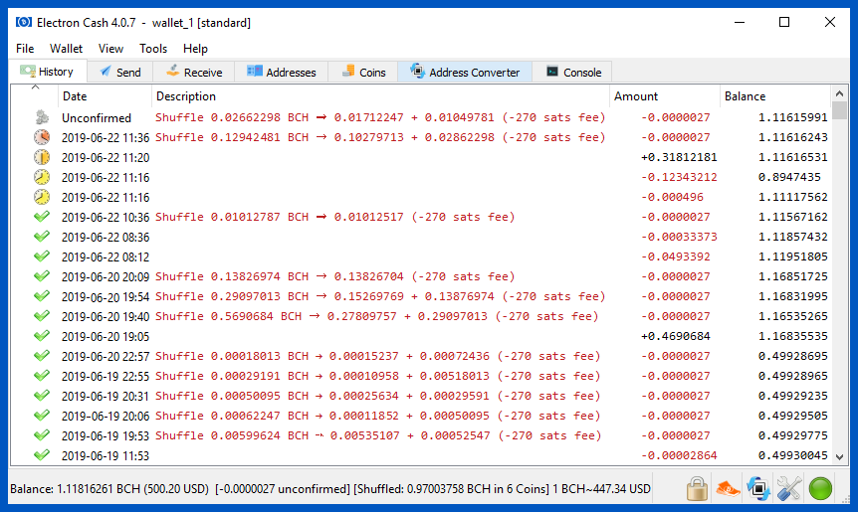Click clock icon of the -0.12343212 transaction
This screenshot has width=858, height=512.
pos(42,177)
